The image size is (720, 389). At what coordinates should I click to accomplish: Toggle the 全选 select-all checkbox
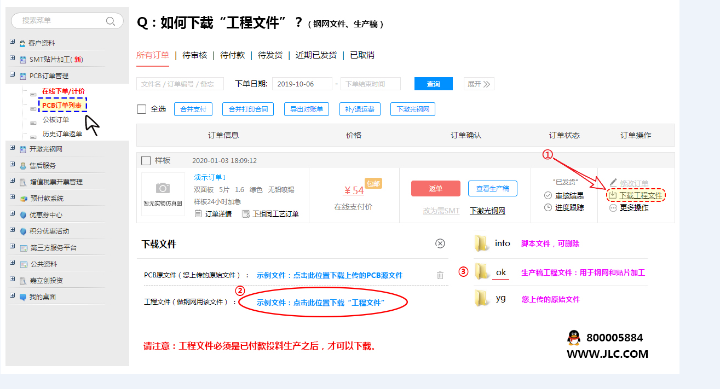coord(142,109)
